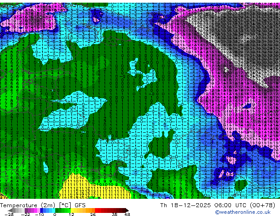Viewport: 280px width, 216px height.
Task: Click the legend label '48'
Action: [127, 214]
